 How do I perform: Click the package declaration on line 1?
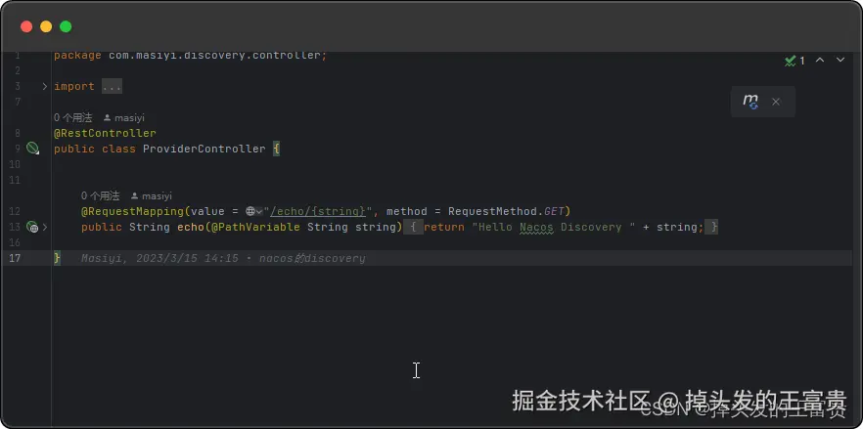tap(191, 56)
